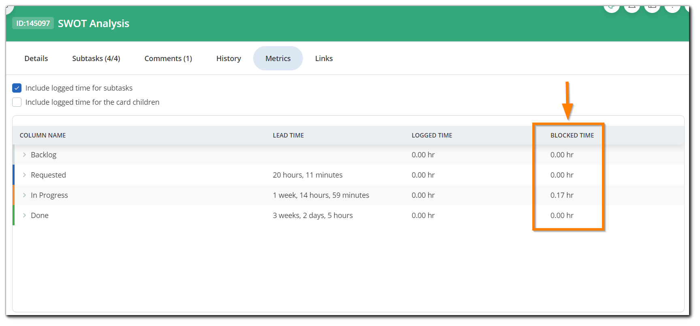Image resolution: width=700 pixels, height=326 pixels.
Task: Click blocked time 0.17 hr value
Action: (562, 195)
